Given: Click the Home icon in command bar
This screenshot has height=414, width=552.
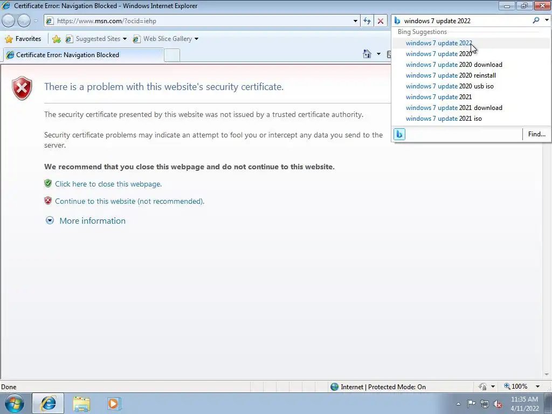Looking at the screenshot, I should point(367,54).
